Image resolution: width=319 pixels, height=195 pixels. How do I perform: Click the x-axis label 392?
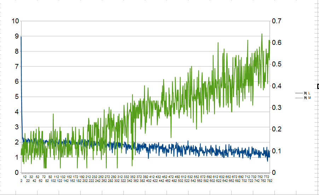pos(145,177)
